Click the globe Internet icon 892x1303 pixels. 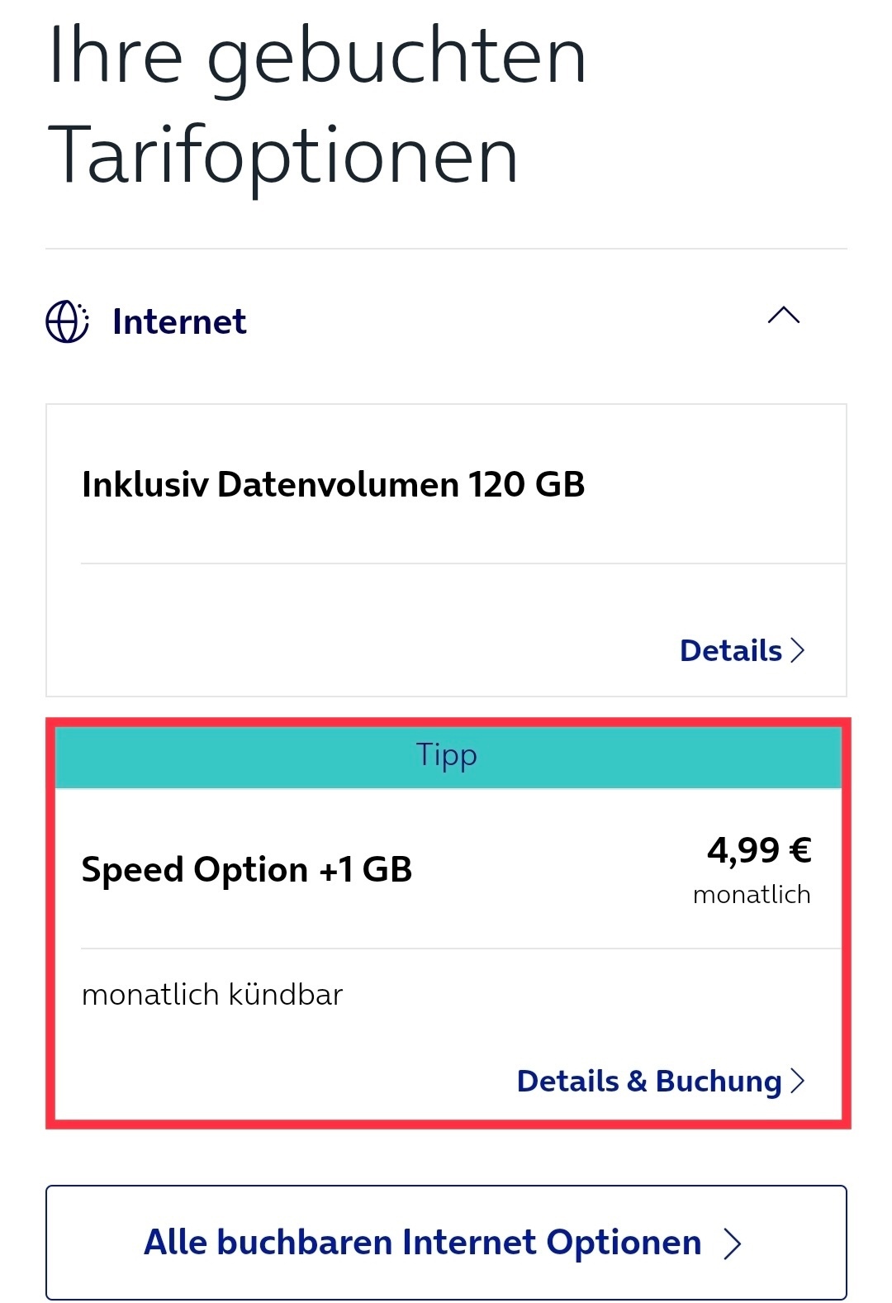coord(67,321)
